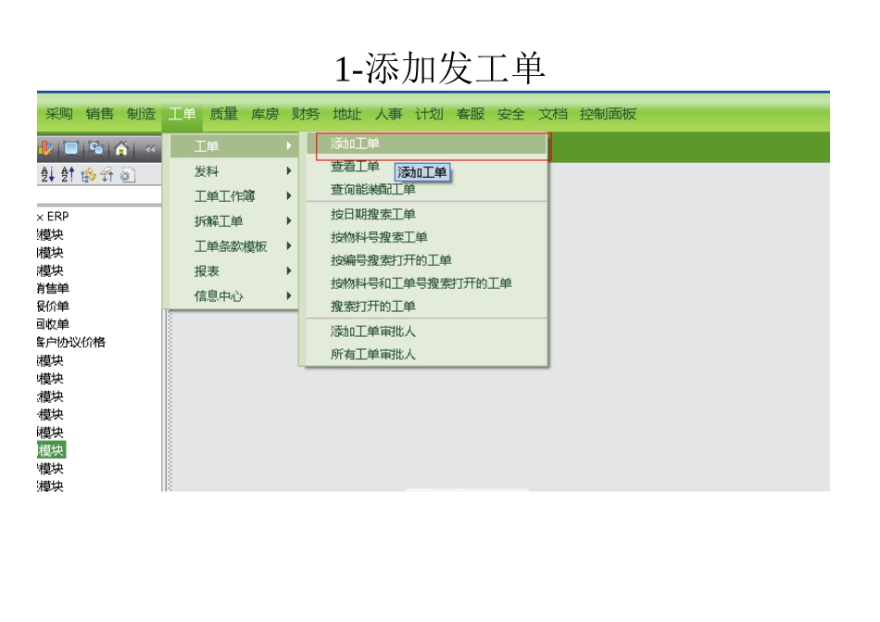880x622 pixels.
Task: Open the 安全 menu
Action: (511, 114)
